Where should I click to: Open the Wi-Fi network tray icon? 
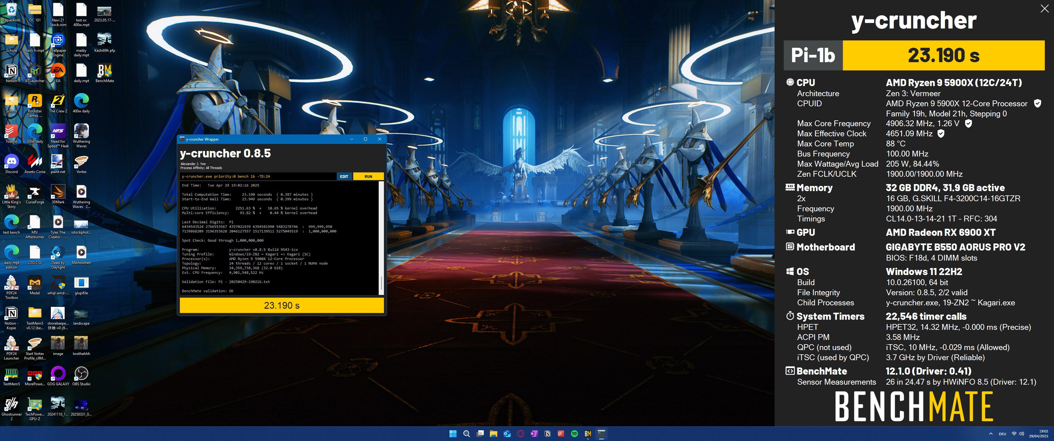[x=1014, y=434]
